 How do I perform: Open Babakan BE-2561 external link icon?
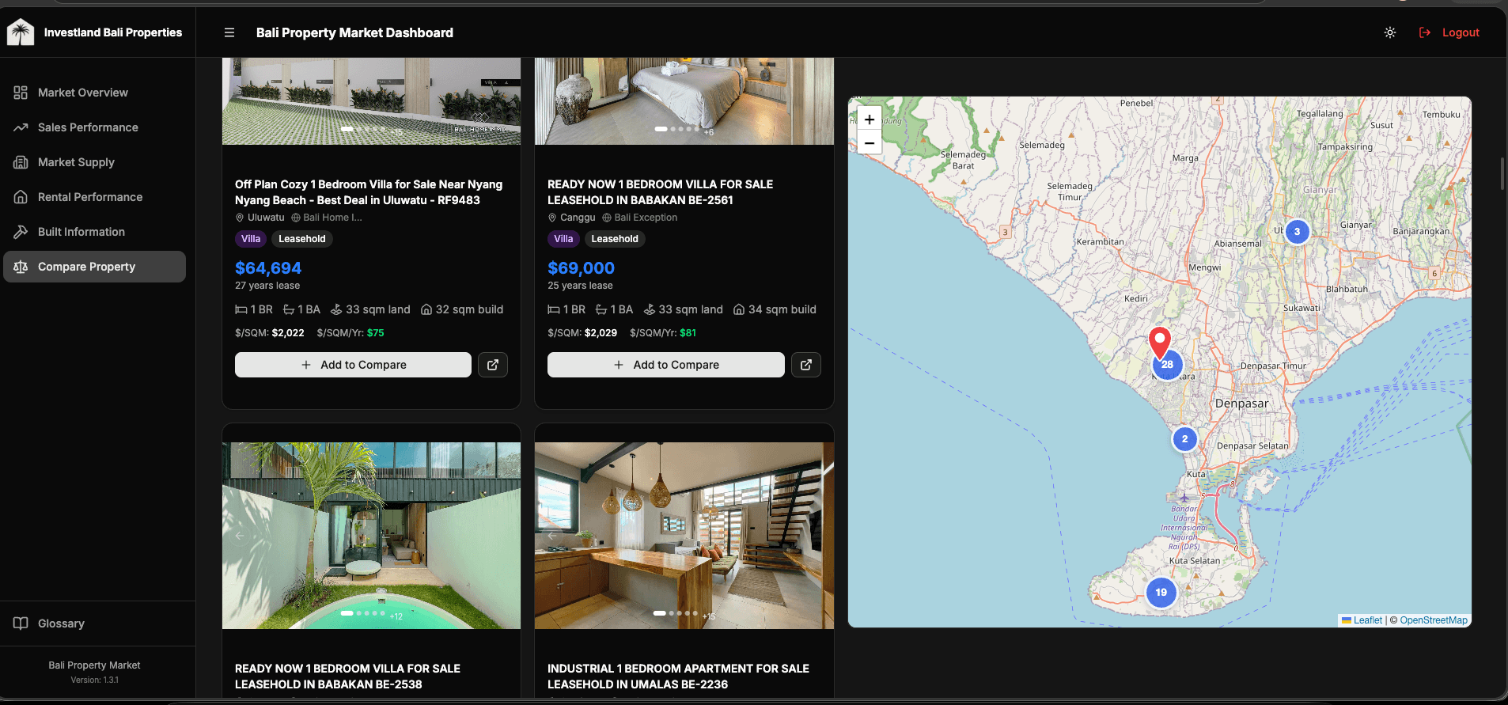pyautogui.click(x=805, y=365)
